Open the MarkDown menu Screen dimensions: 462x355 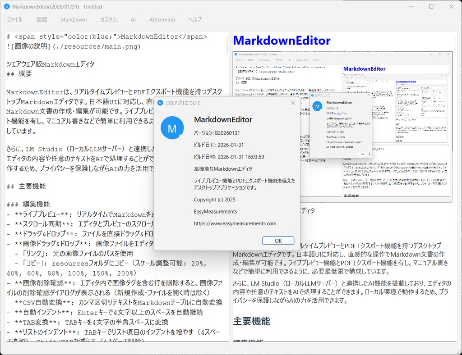[x=74, y=19]
